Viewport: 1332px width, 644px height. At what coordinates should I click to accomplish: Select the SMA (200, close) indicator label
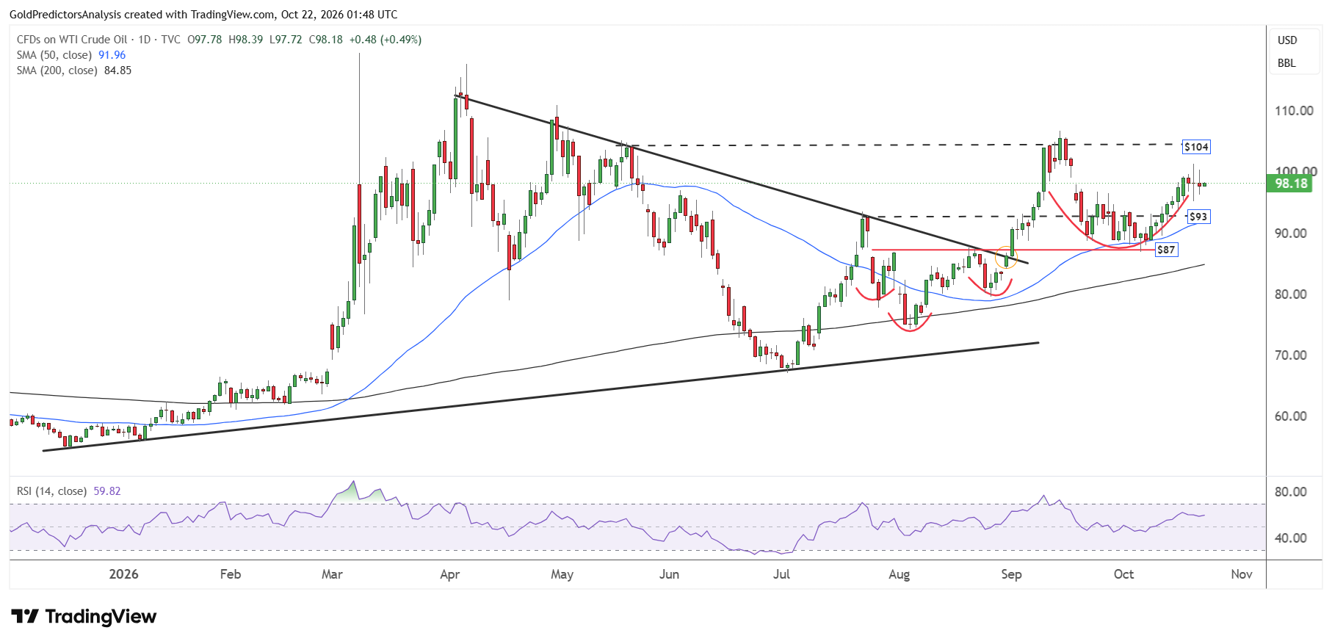click(x=57, y=70)
